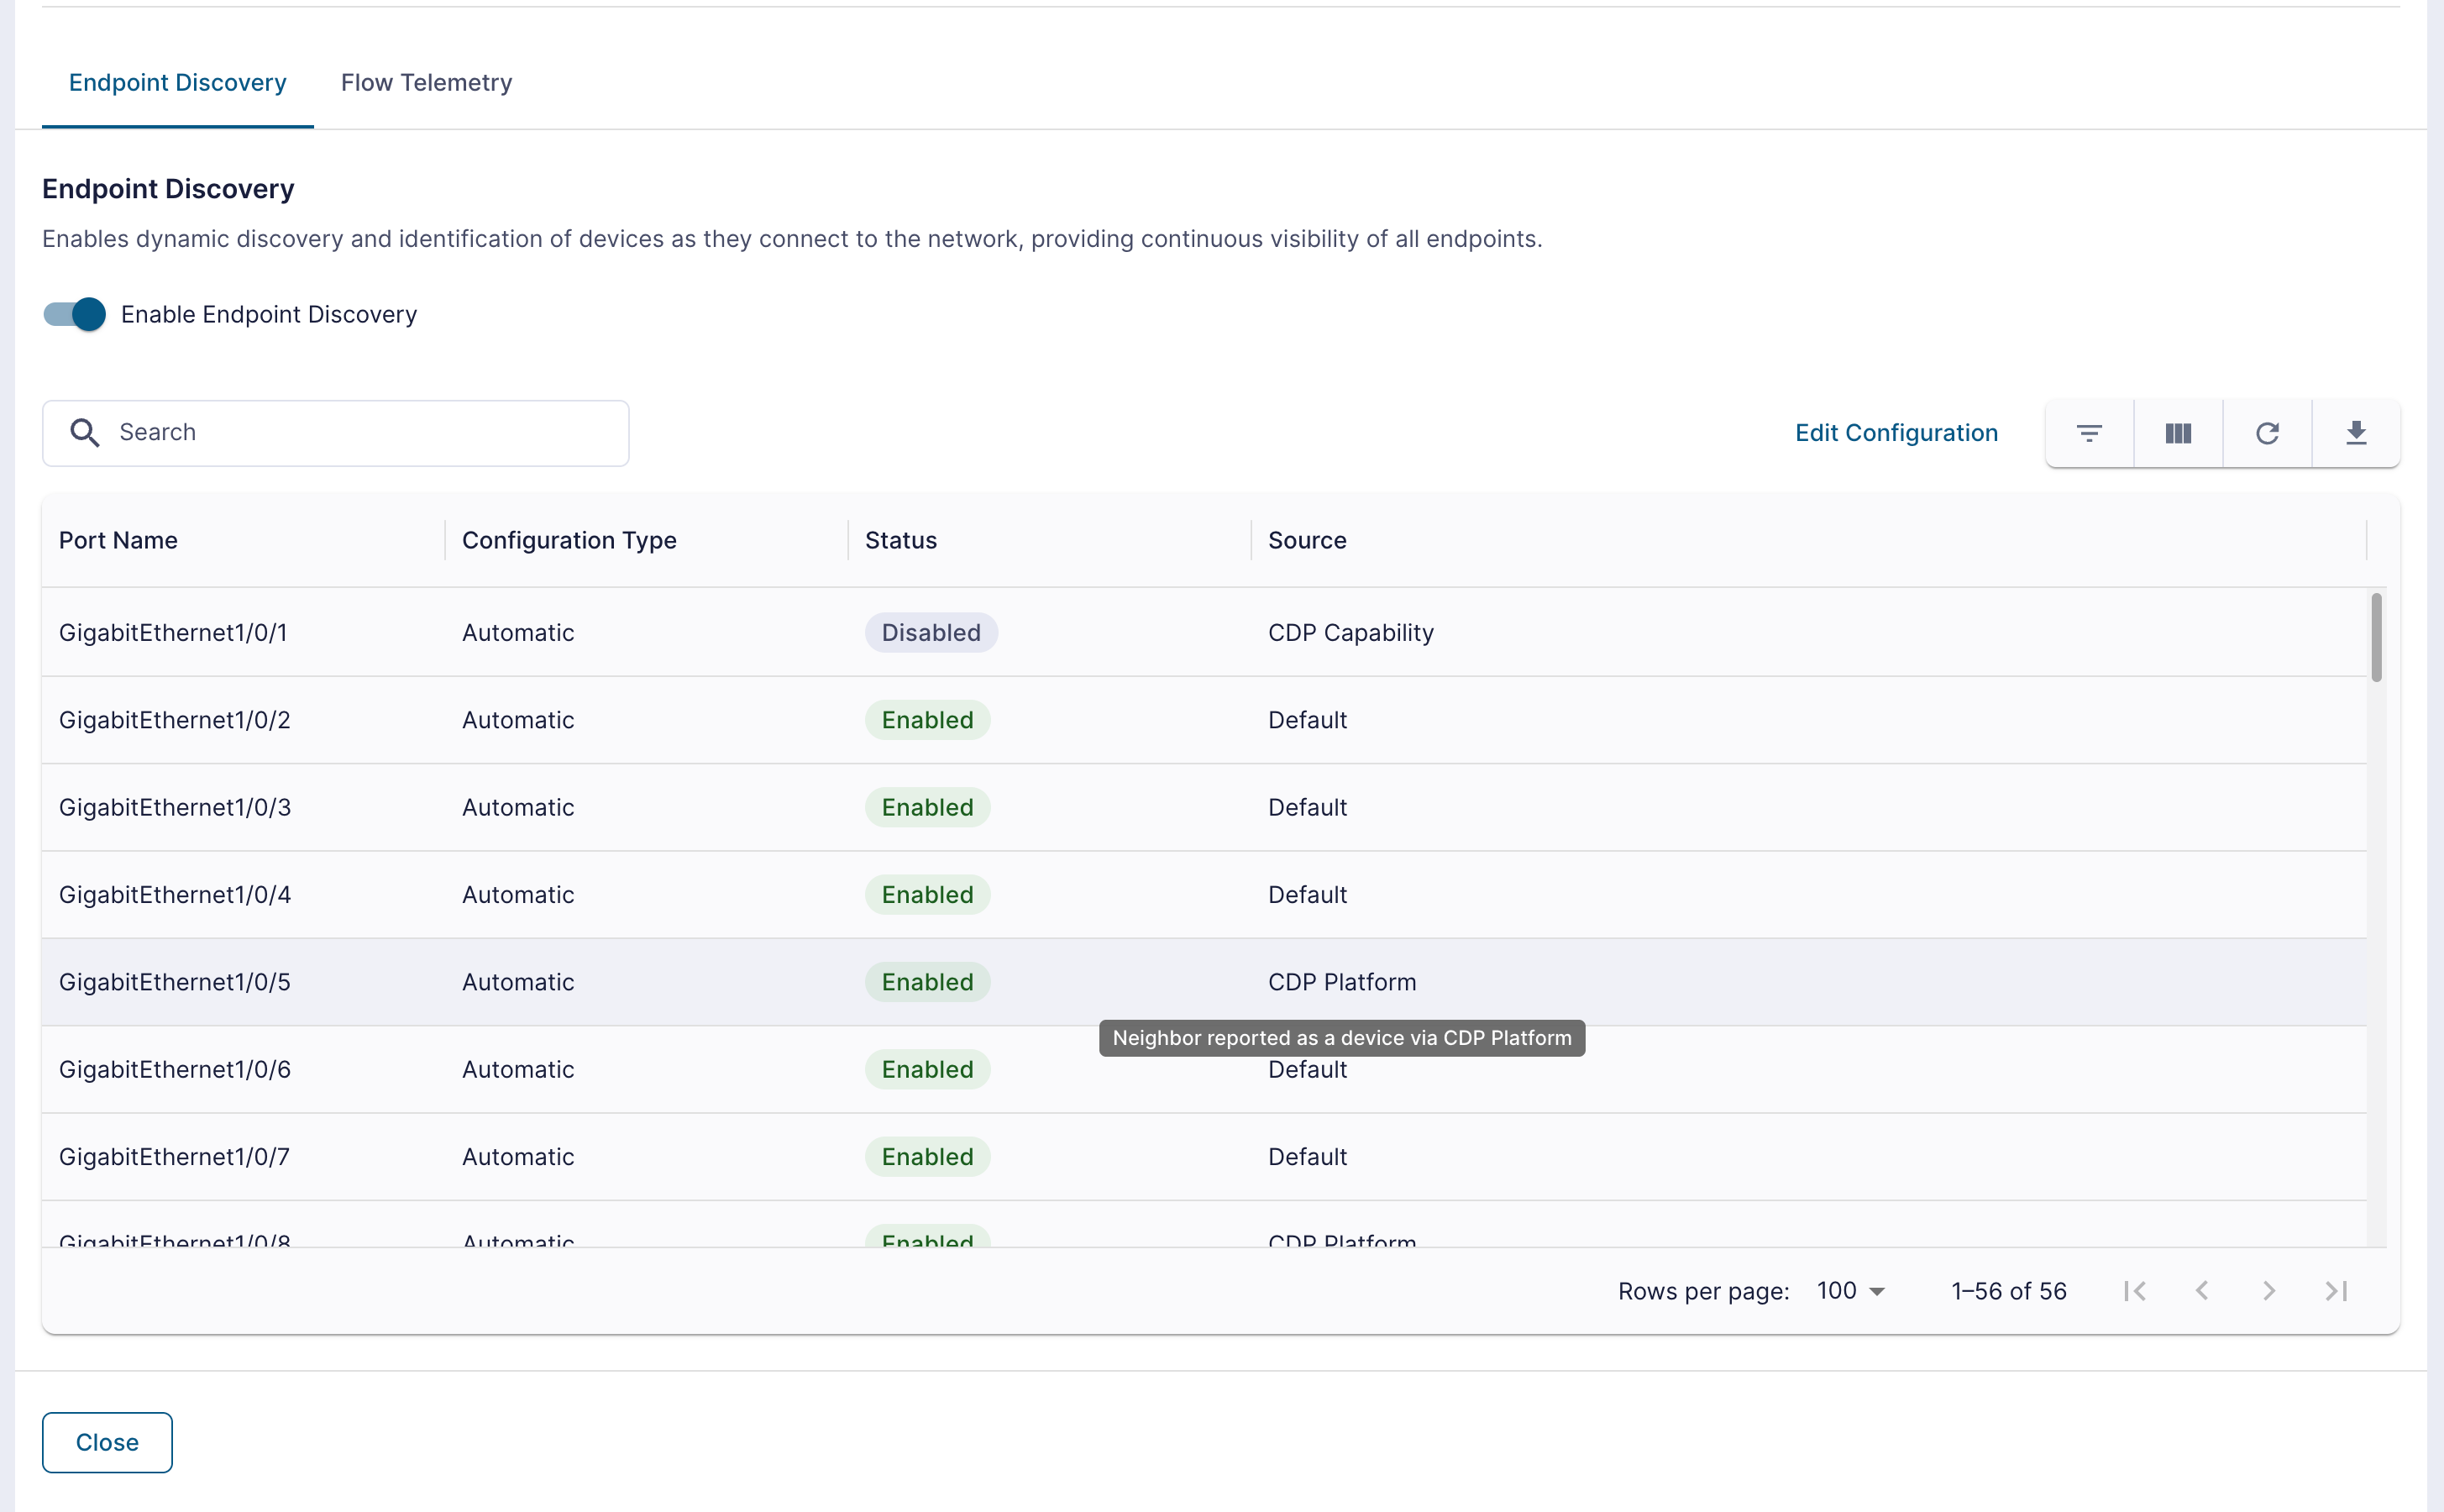Open the column chooser icon
Viewport: 2444px width, 1512px height.
tap(2178, 433)
